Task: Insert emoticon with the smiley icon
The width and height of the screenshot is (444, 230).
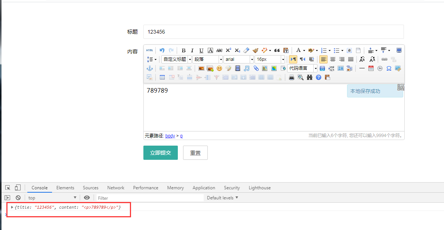Action: click(219, 68)
